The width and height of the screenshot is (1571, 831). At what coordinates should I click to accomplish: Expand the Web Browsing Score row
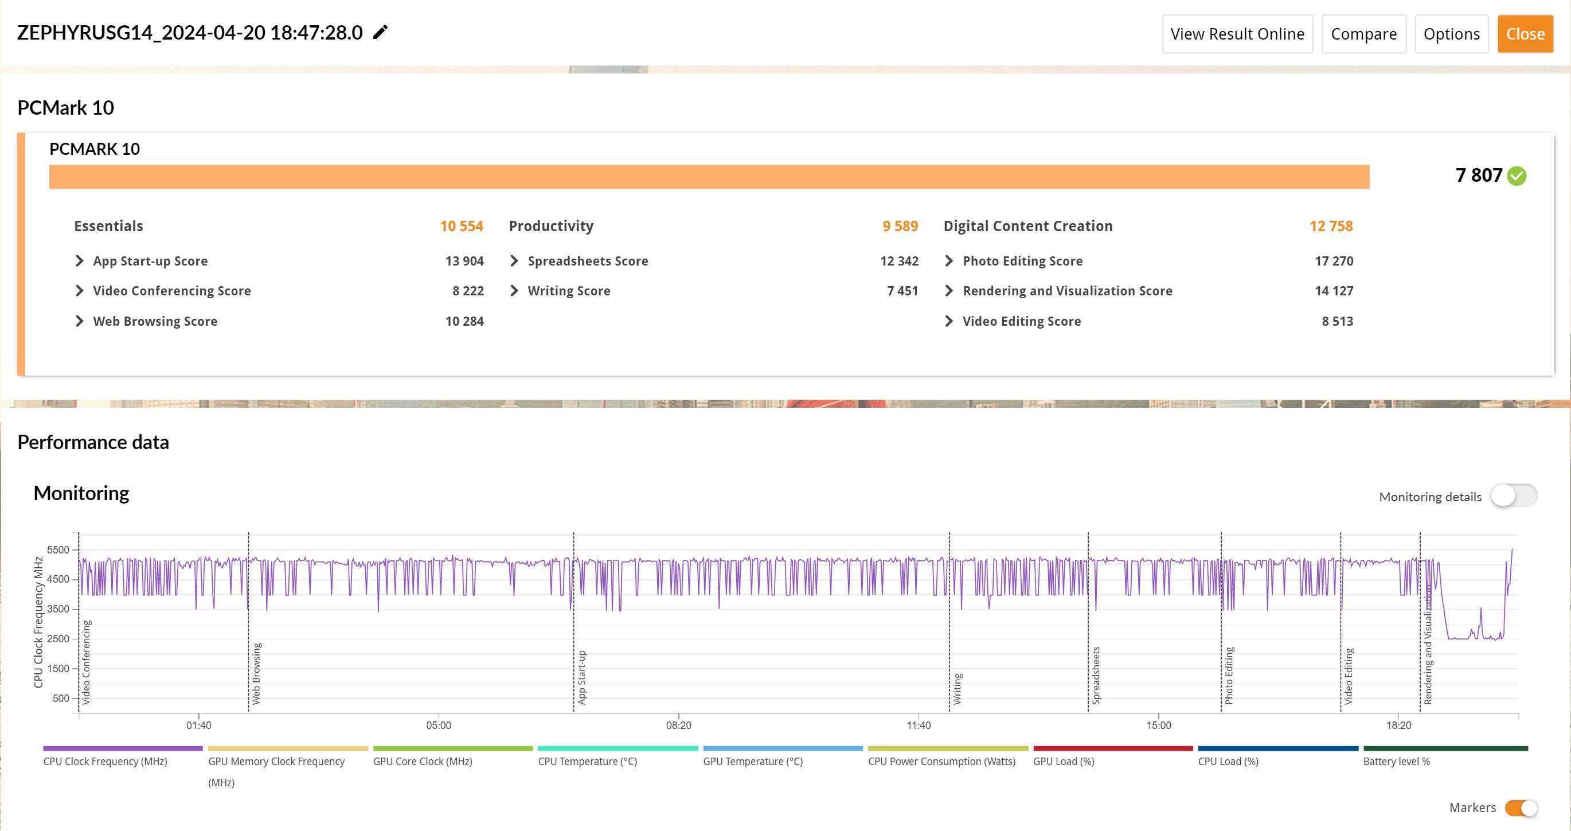point(79,321)
